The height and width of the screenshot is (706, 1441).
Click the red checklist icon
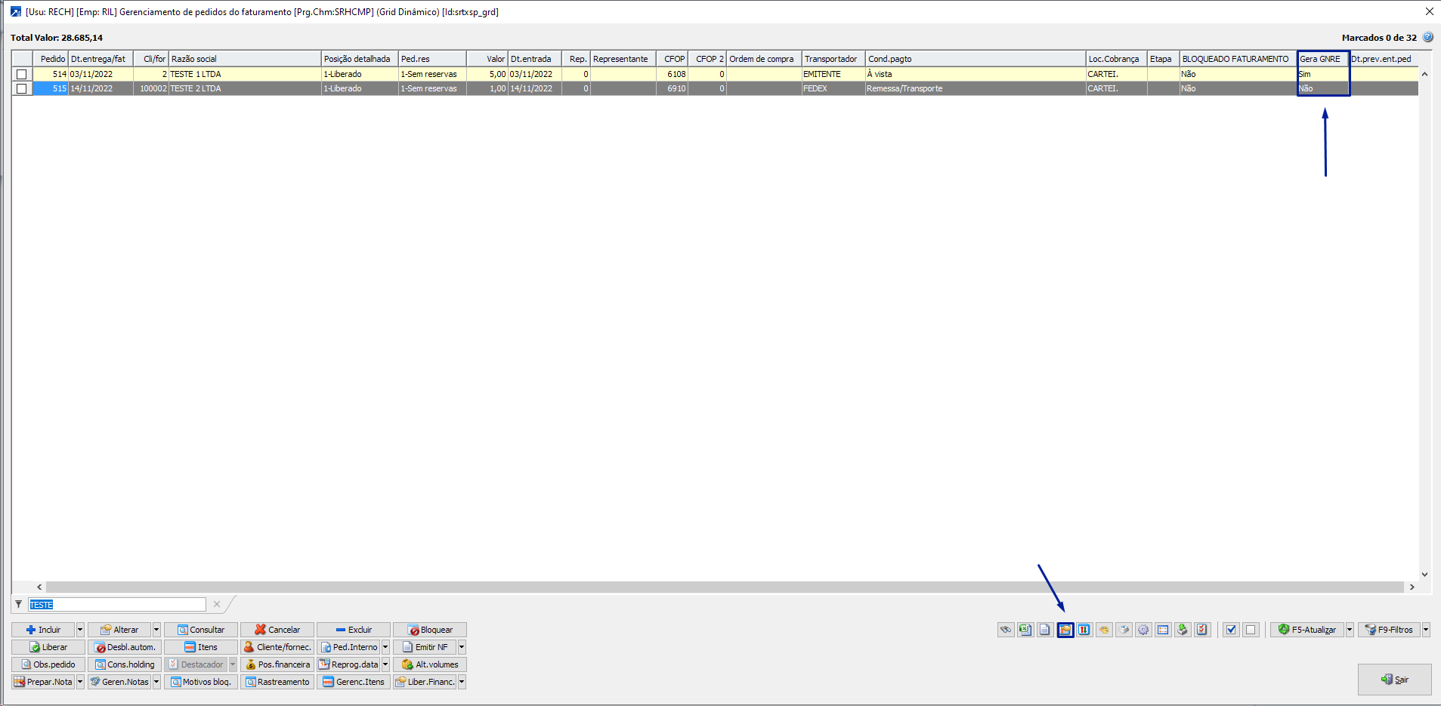click(1202, 630)
